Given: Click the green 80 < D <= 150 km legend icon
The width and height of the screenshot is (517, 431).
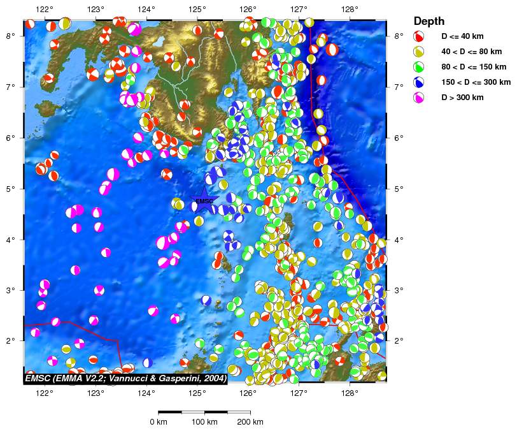Looking at the screenshot, I should click(x=419, y=67).
